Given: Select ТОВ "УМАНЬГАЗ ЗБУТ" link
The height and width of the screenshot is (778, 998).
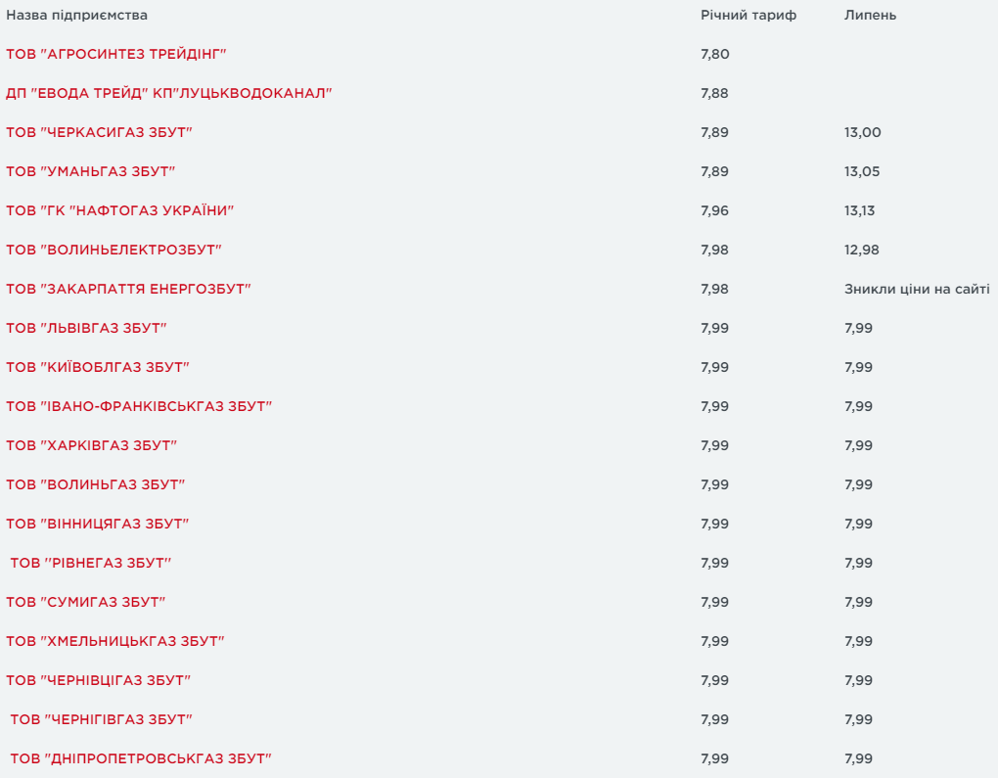Looking at the screenshot, I should point(90,171).
